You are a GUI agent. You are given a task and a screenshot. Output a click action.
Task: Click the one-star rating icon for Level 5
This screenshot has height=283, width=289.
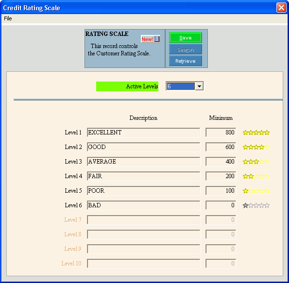tap(256, 191)
